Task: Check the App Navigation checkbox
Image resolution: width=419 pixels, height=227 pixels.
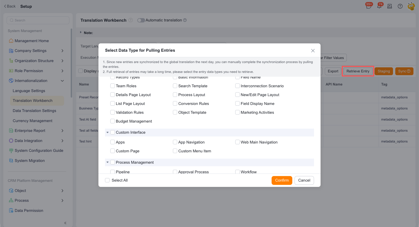Action: [175, 142]
